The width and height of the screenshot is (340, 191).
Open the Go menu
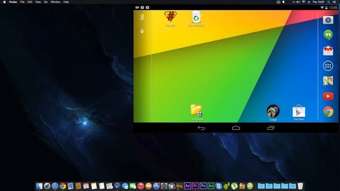click(x=46, y=2)
